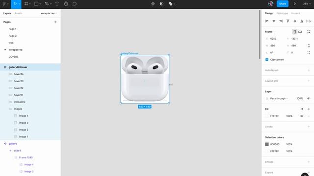This screenshot has width=314, height=176.
Task: Add Auto layout with plus icon
Action: pos(309,70)
